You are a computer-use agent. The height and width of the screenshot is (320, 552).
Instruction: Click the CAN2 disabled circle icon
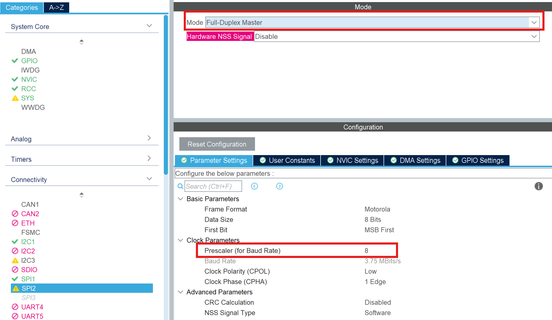[15, 214]
